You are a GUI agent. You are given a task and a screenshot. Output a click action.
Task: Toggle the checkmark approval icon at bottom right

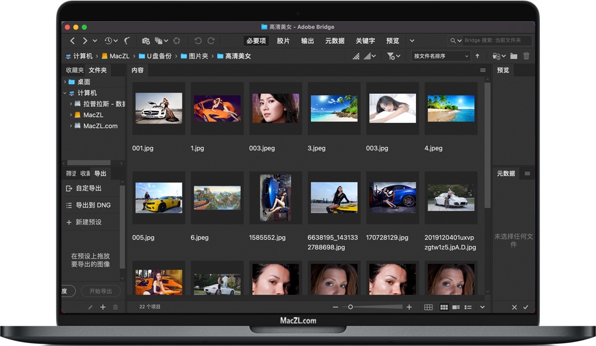point(526,307)
